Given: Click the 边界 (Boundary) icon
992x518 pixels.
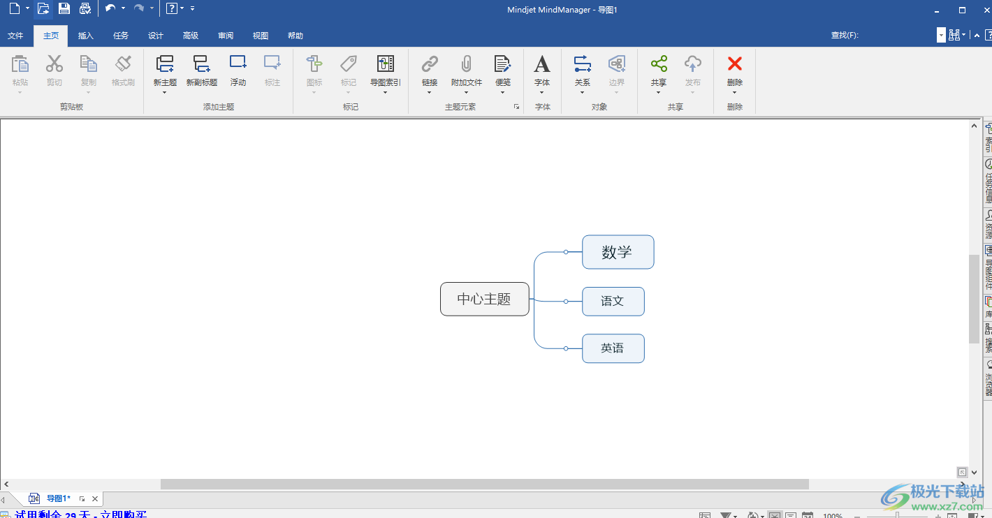Looking at the screenshot, I should click(x=617, y=64).
